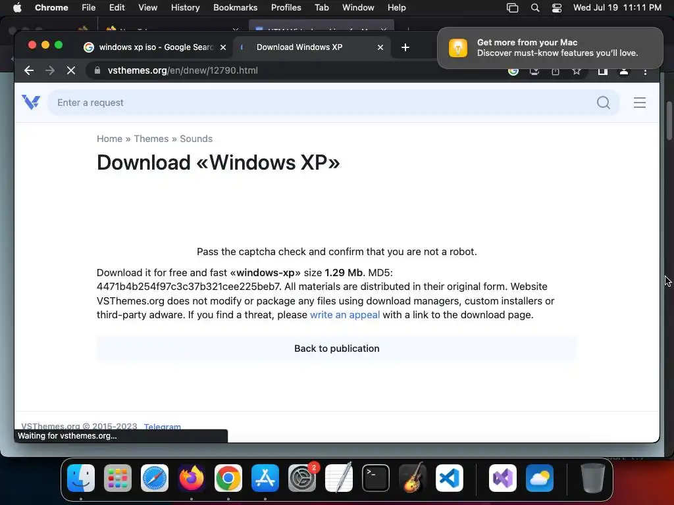Bookmark this page with the star icon
The width and height of the screenshot is (674, 505).
click(x=577, y=71)
